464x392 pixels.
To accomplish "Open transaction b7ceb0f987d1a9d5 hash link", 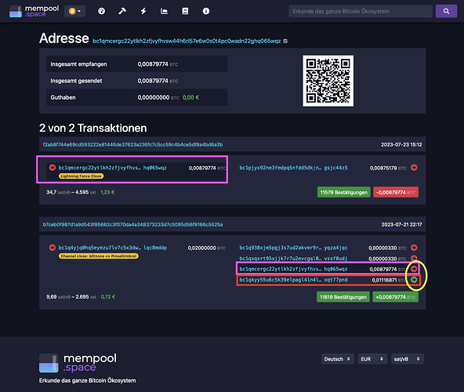I will (x=133, y=224).
